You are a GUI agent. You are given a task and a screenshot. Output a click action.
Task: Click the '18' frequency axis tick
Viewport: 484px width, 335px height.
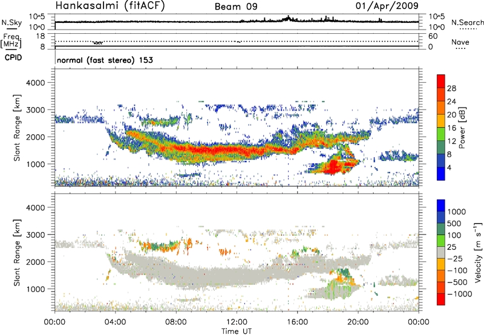click(41, 36)
